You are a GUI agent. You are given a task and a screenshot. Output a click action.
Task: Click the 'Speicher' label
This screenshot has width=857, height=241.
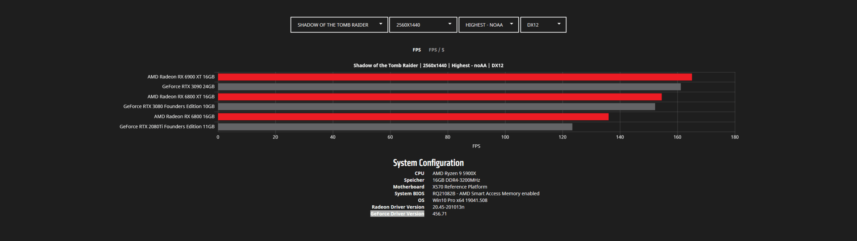click(414, 180)
